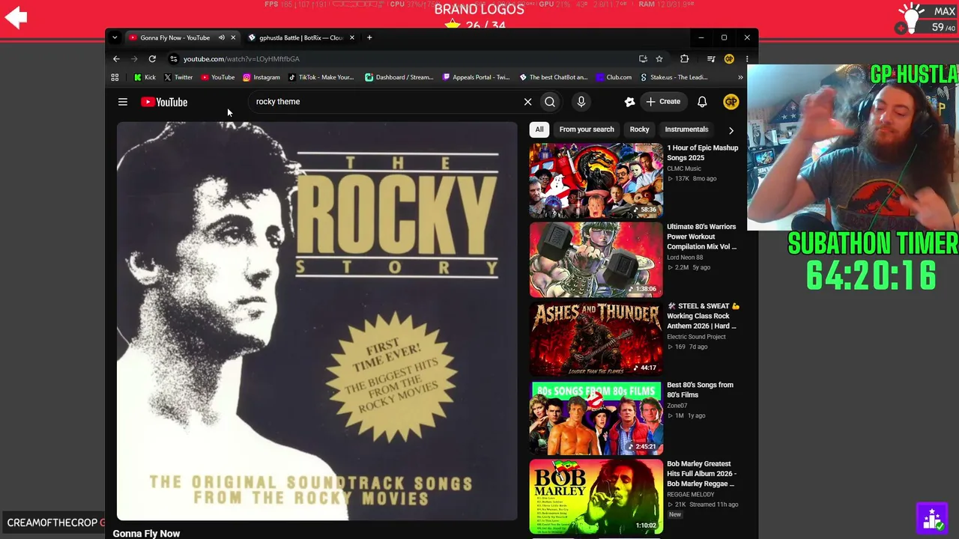Switch to the gphustla Battle BotRix tab
This screenshot has height=539, width=959.
(301, 37)
